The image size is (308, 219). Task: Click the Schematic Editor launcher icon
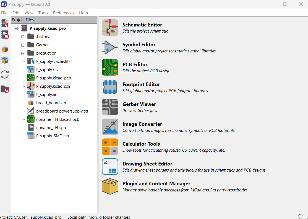pyautogui.click(x=110, y=27)
